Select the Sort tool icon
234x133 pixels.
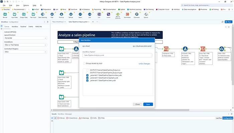tap(90, 14)
